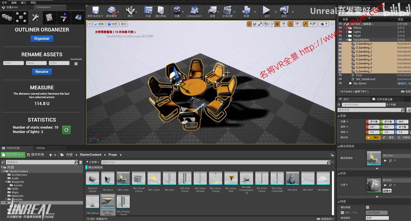Screen dimensions: 411x221
Task: Open the viewport options dropdown arrow
Action: click(89, 24)
